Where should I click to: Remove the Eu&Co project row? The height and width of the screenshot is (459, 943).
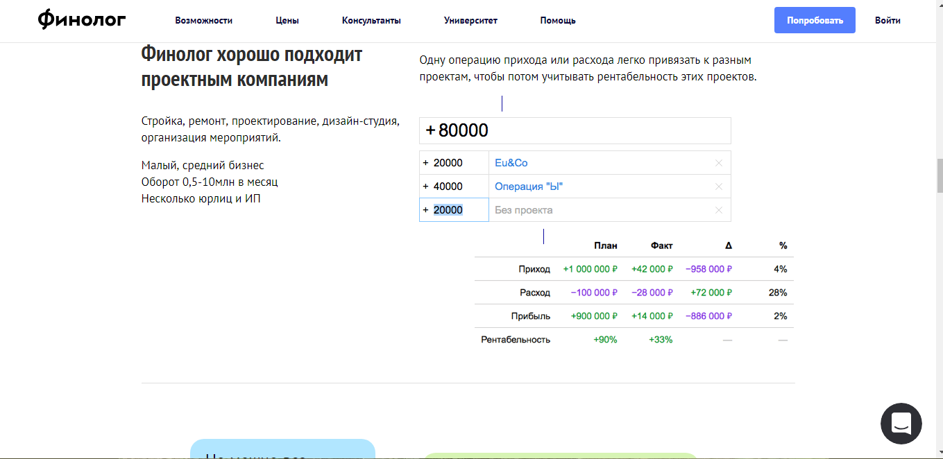click(719, 162)
